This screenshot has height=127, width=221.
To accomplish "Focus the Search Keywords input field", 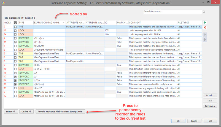I will point(172,12).
